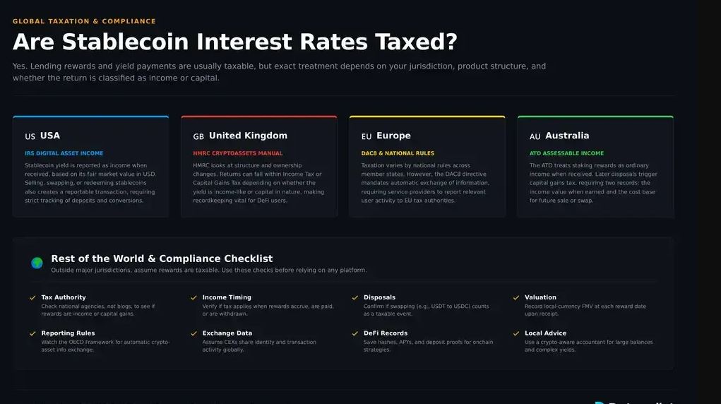Click the Are Stablecoin Interest Rates Taxed headline

coord(235,42)
